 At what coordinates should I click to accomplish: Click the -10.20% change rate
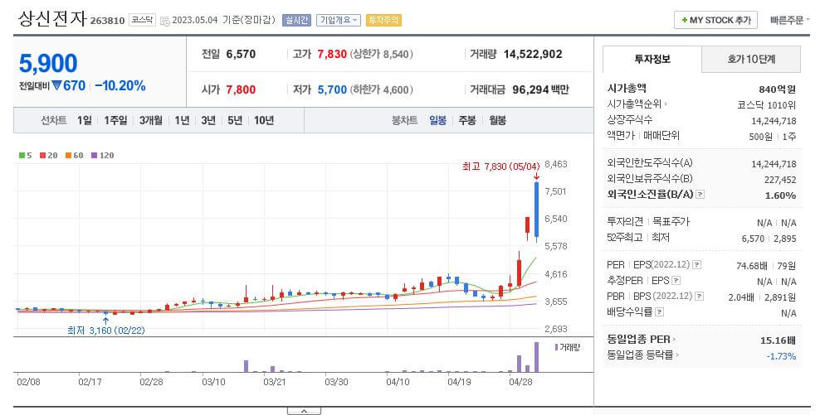(x=120, y=85)
